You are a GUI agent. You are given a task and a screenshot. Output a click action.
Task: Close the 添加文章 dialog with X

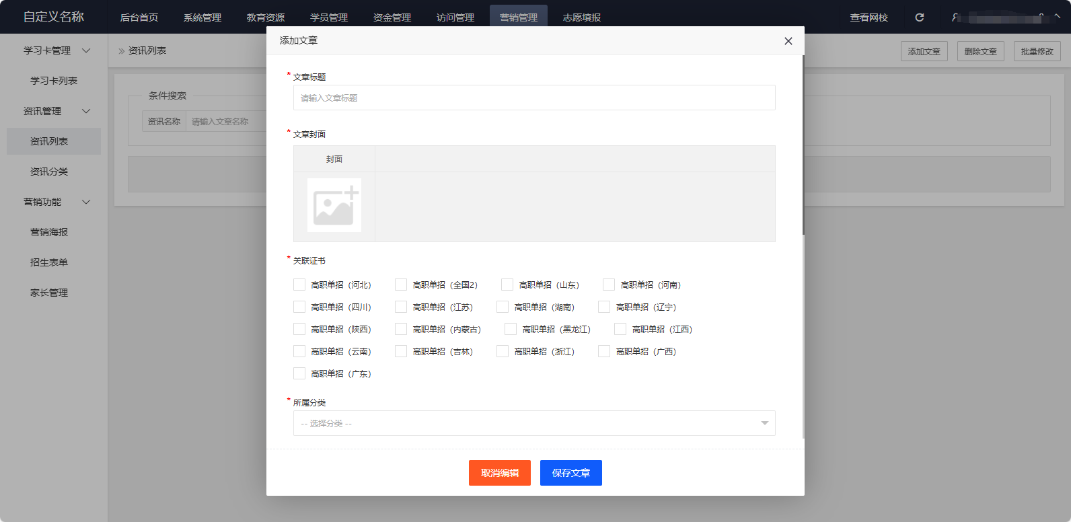[788, 41]
